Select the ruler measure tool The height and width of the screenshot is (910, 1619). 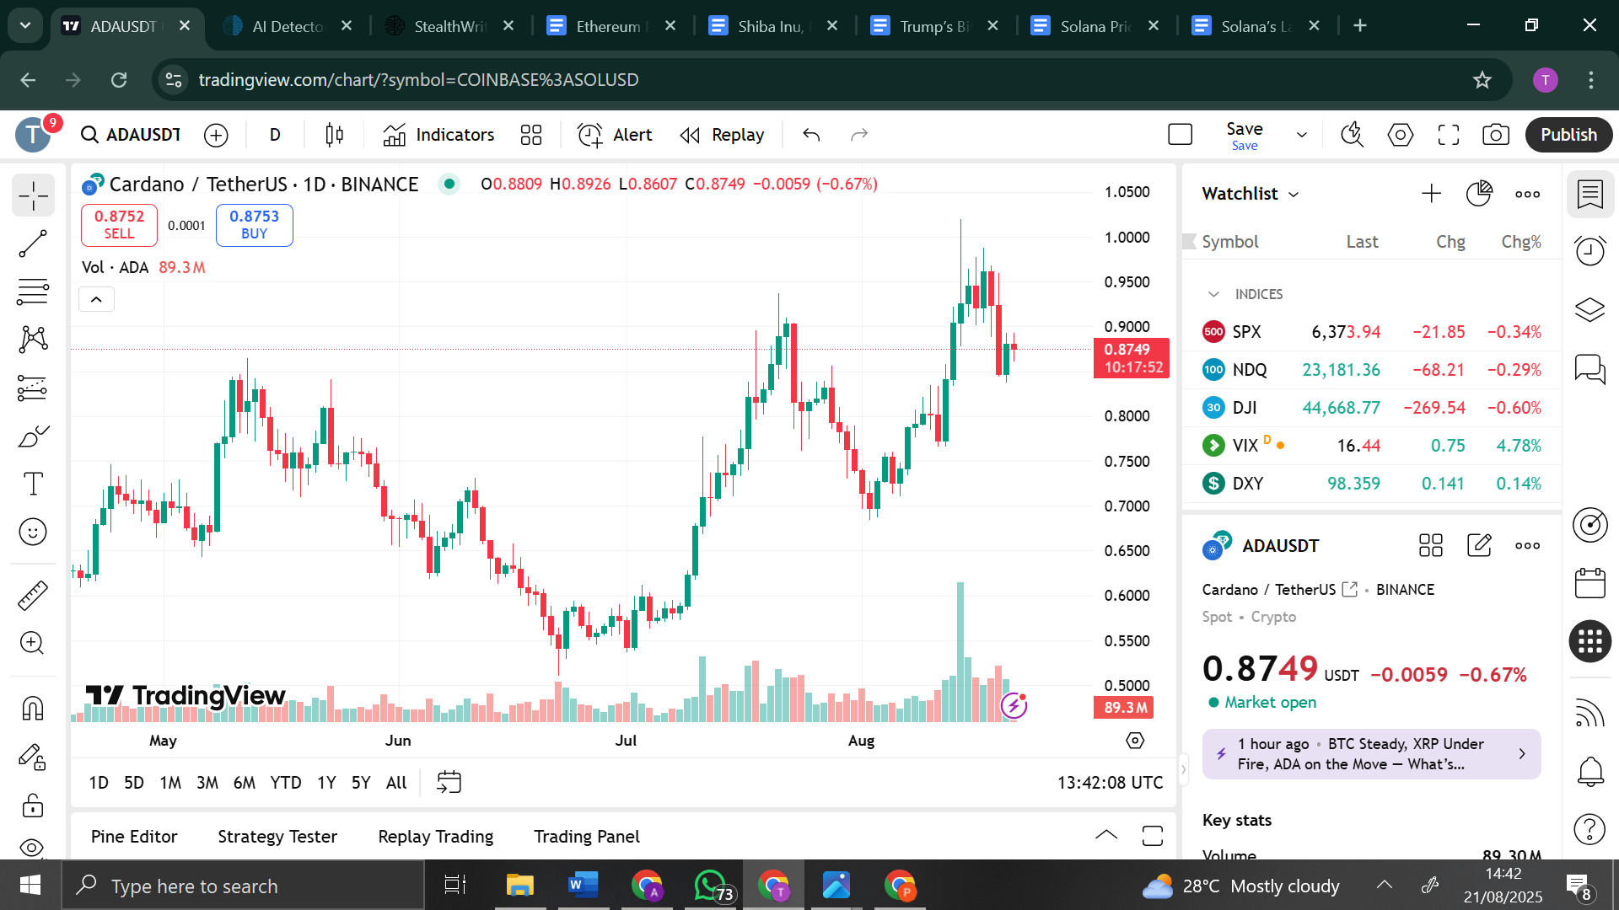pyautogui.click(x=33, y=596)
